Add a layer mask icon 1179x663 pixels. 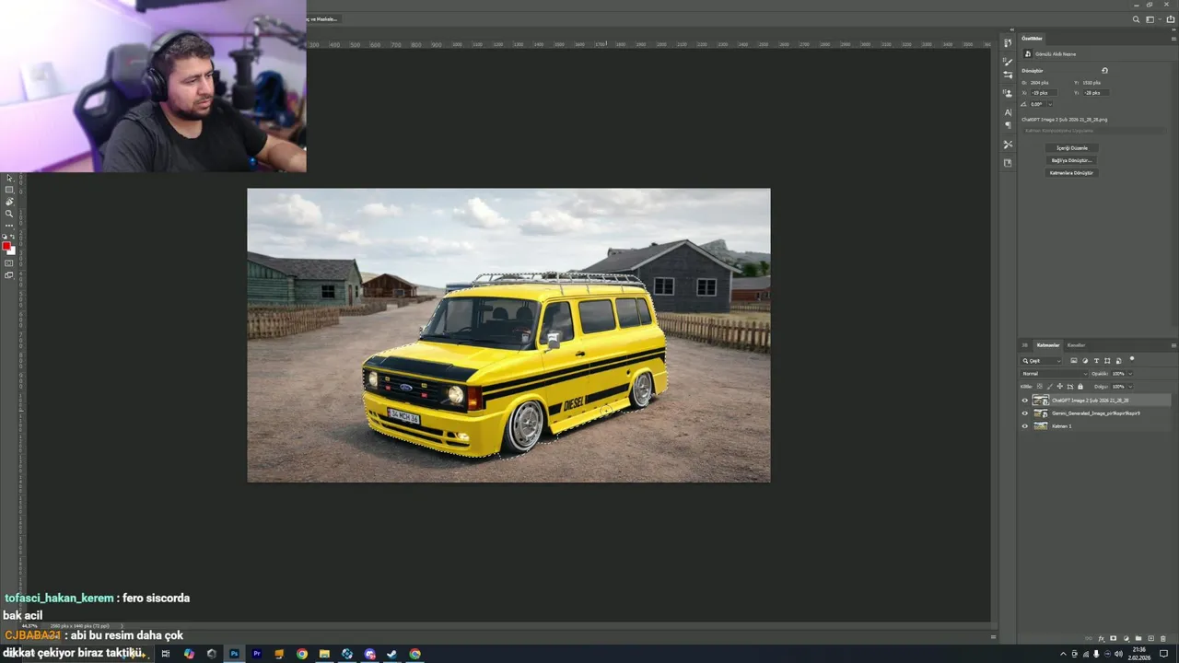[x=1113, y=638]
